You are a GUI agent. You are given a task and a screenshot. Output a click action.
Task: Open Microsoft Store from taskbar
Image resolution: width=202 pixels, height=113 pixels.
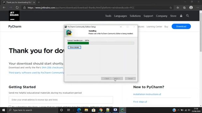point(93,110)
